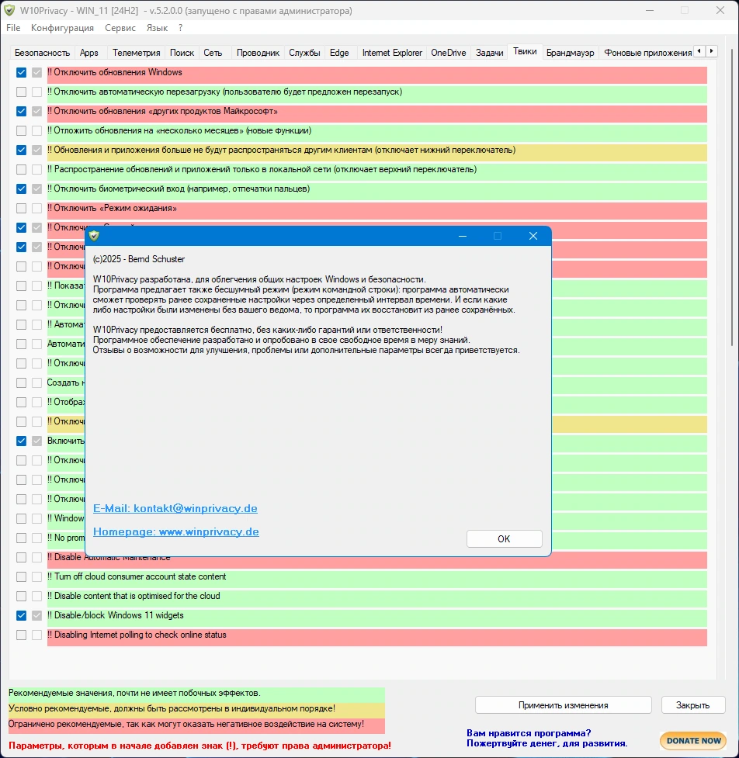Switch to the Телеметрия tab
Image resolution: width=739 pixels, height=758 pixels.
[137, 53]
